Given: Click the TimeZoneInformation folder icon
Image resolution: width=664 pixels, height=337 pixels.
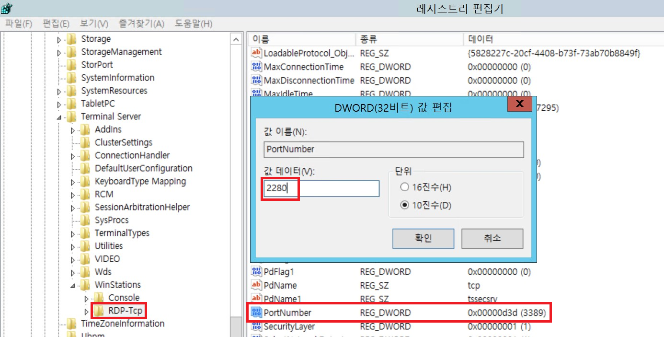Looking at the screenshot, I should 72,324.
